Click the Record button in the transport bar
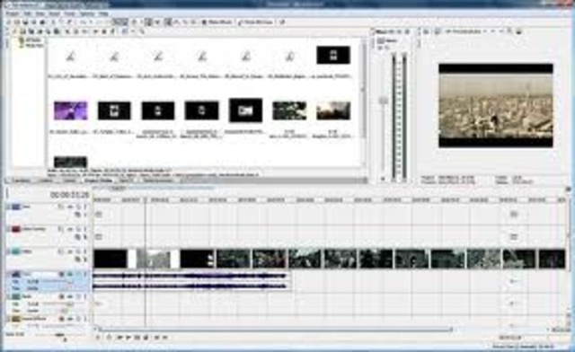 click(98, 338)
